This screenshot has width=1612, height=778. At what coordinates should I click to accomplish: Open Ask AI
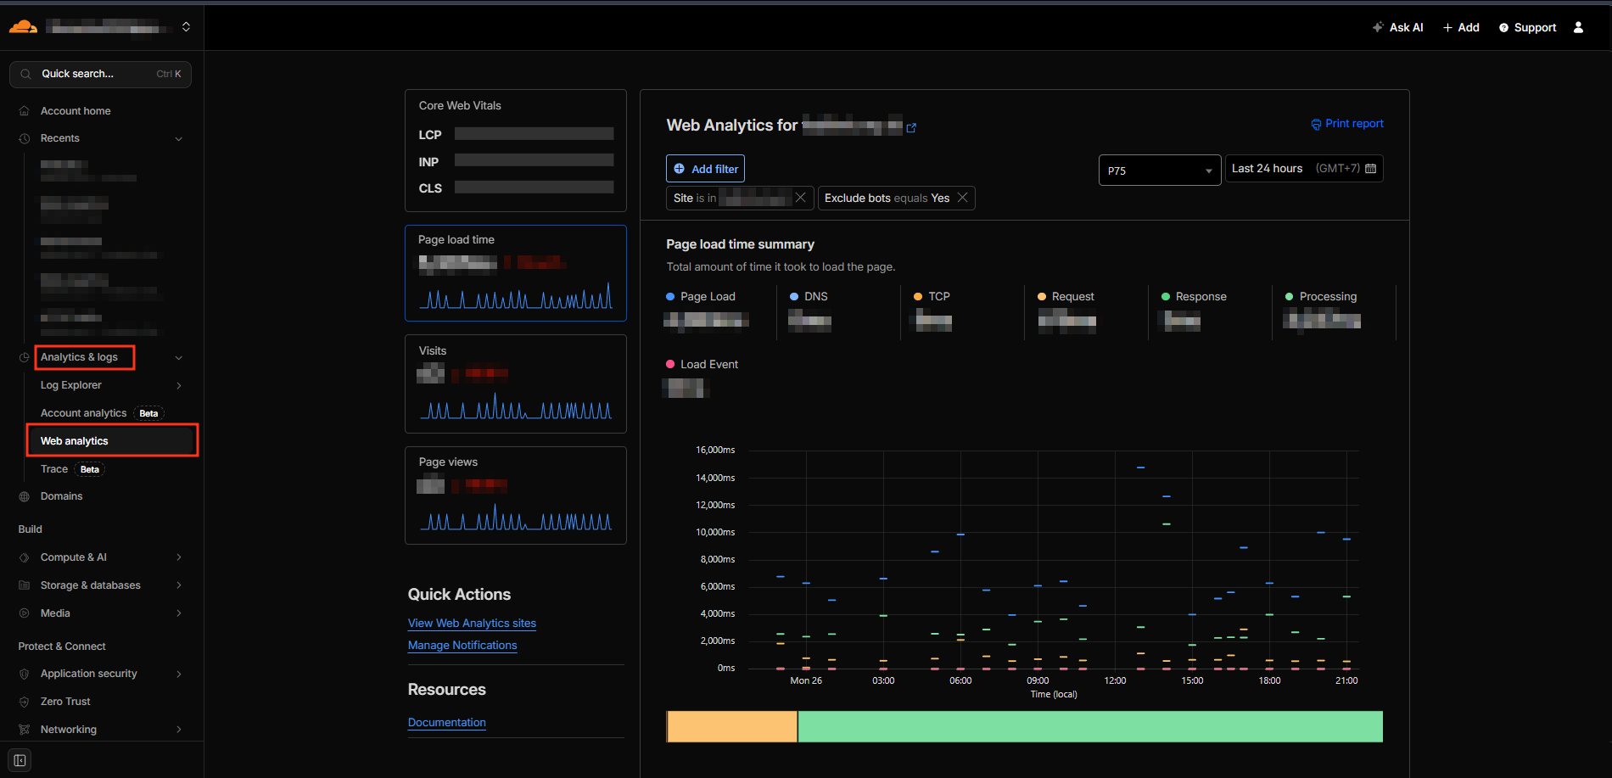(1397, 26)
